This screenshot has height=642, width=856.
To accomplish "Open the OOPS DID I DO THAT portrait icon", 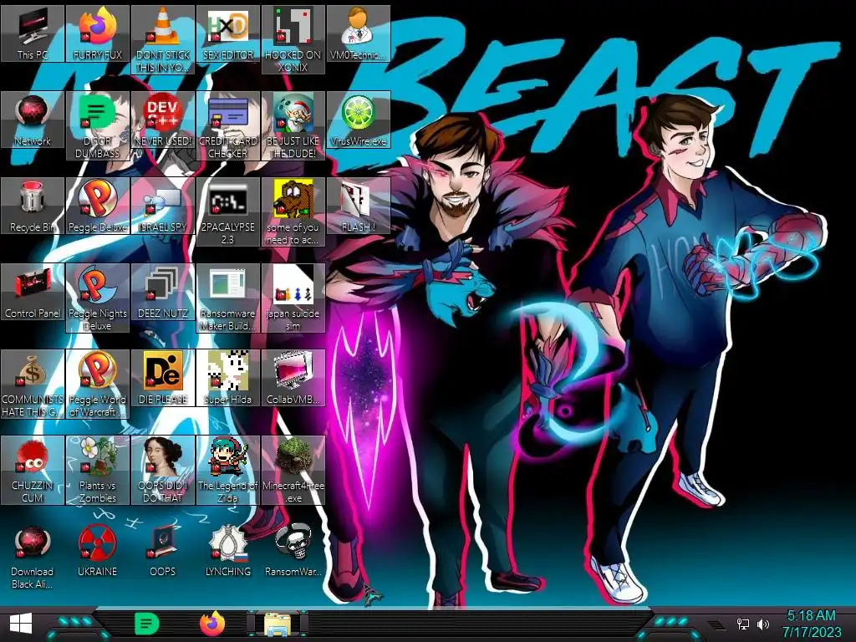I will coord(163,470).
